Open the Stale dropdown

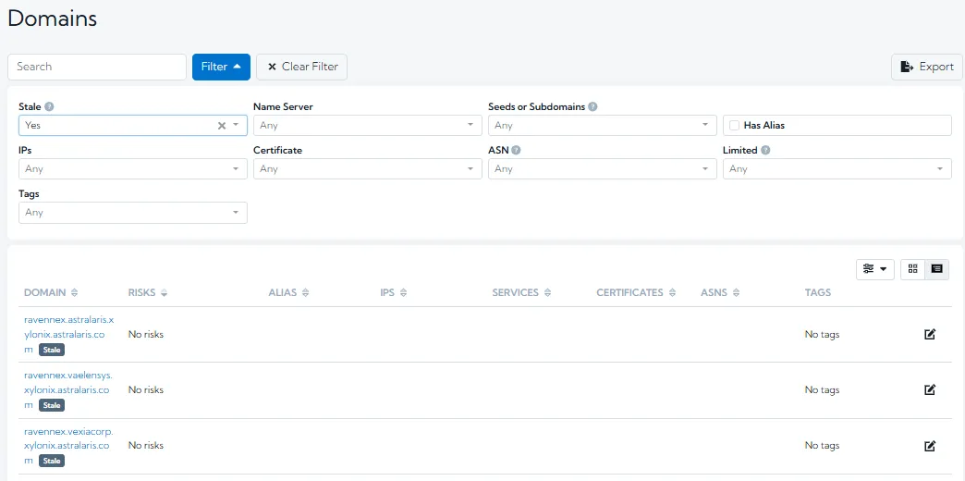click(x=133, y=126)
